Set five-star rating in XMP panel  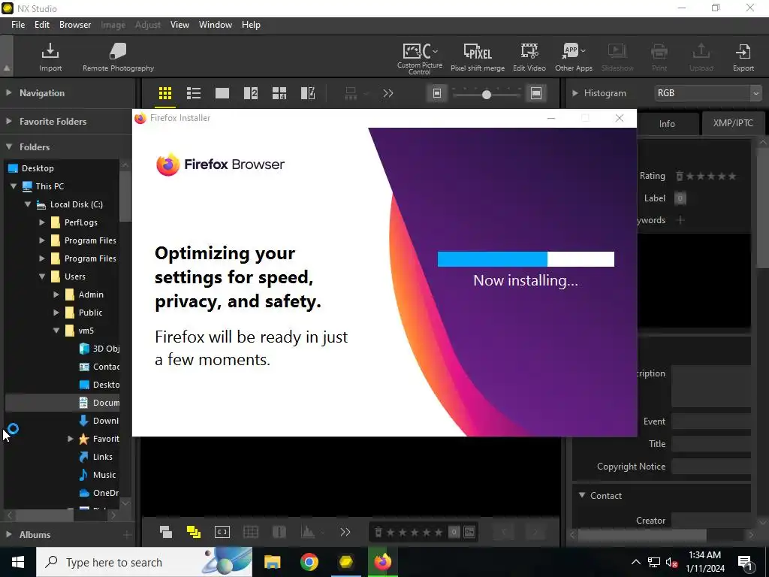tap(731, 176)
